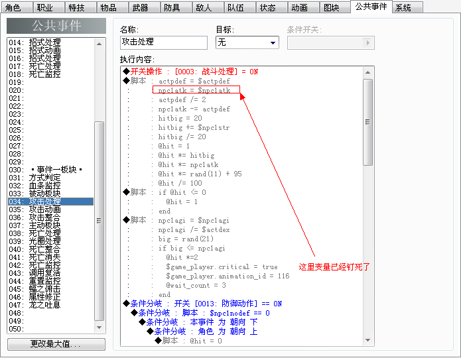The width and height of the screenshot is (461, 358).
Task: Click script line $game_player.critical = true
Action: tap(222, 267)
